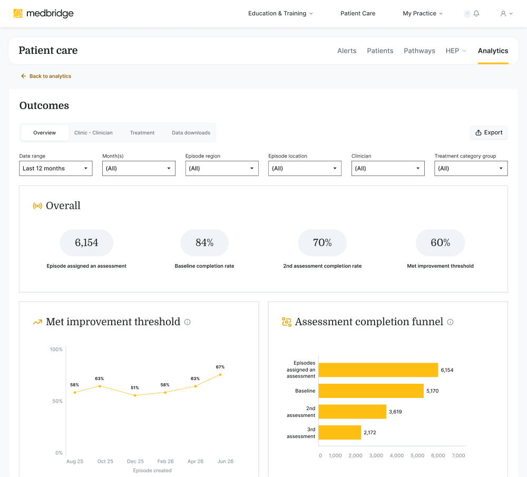Open the user account profile icon
This screenshot has height=477, width=527.
click(x=503, y=14)
